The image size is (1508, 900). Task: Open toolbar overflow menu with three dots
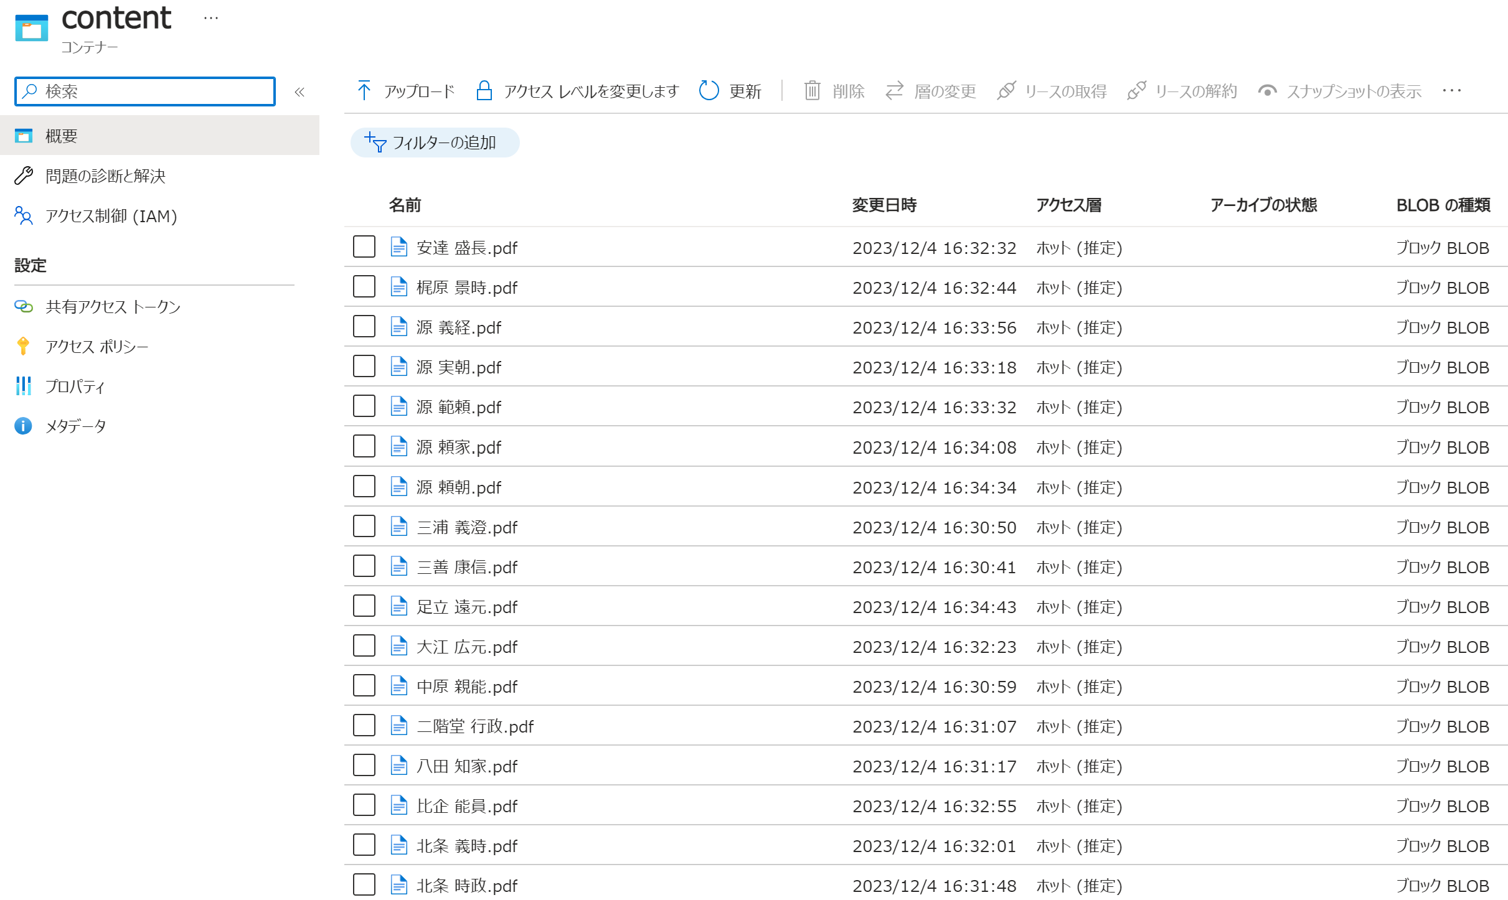click(1451, 91)
